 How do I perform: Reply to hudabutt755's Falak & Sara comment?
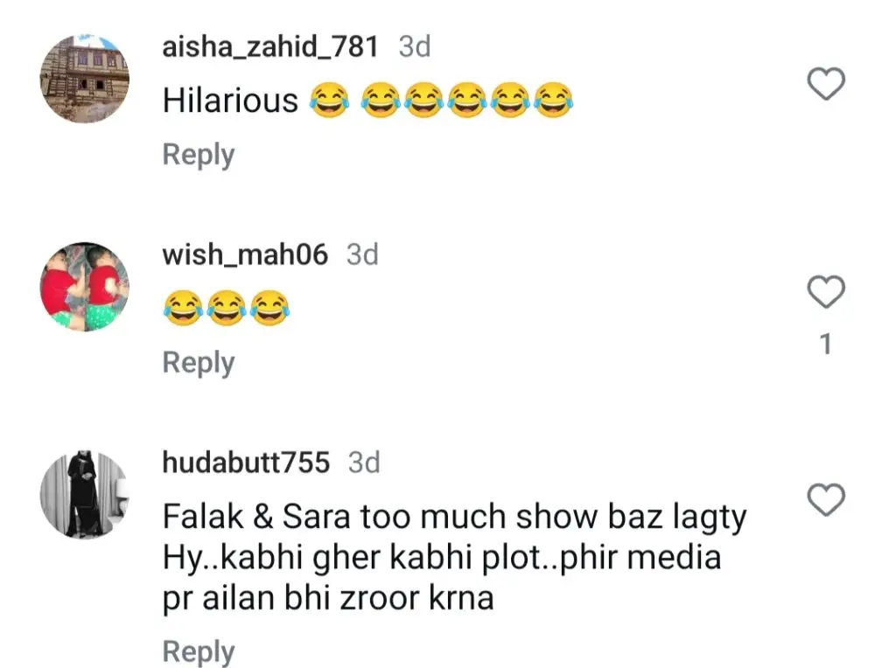[x=199, y=651]
